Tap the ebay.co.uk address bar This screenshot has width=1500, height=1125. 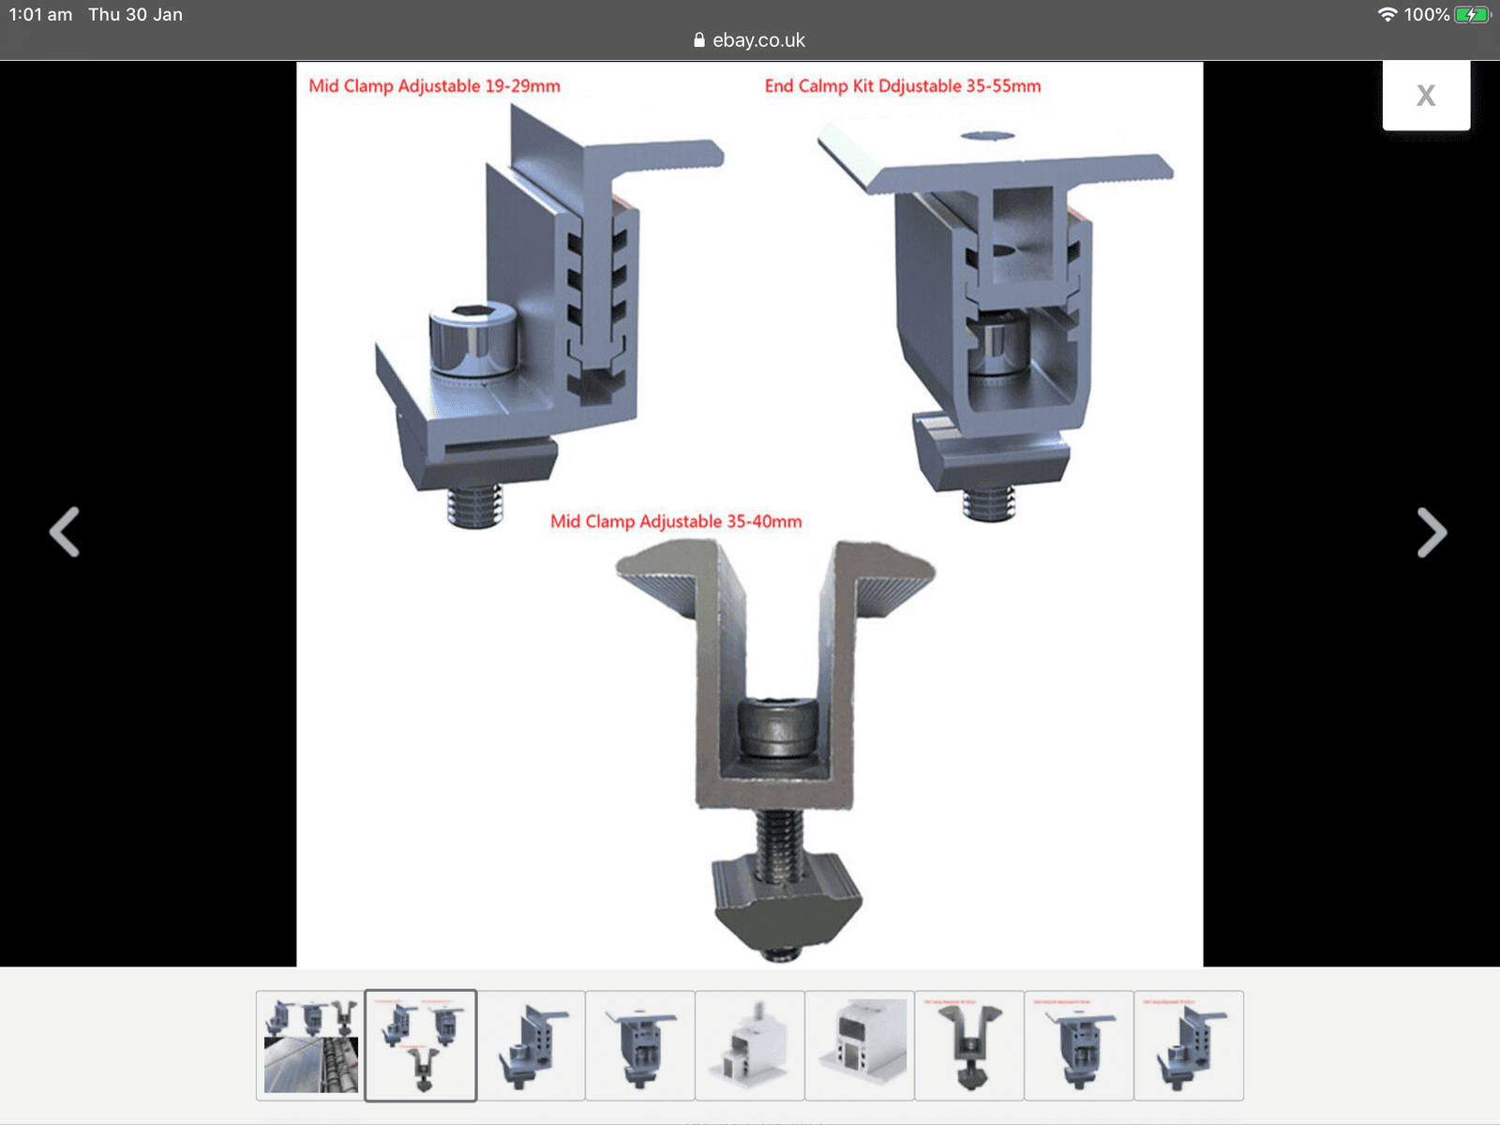[750, 40]
